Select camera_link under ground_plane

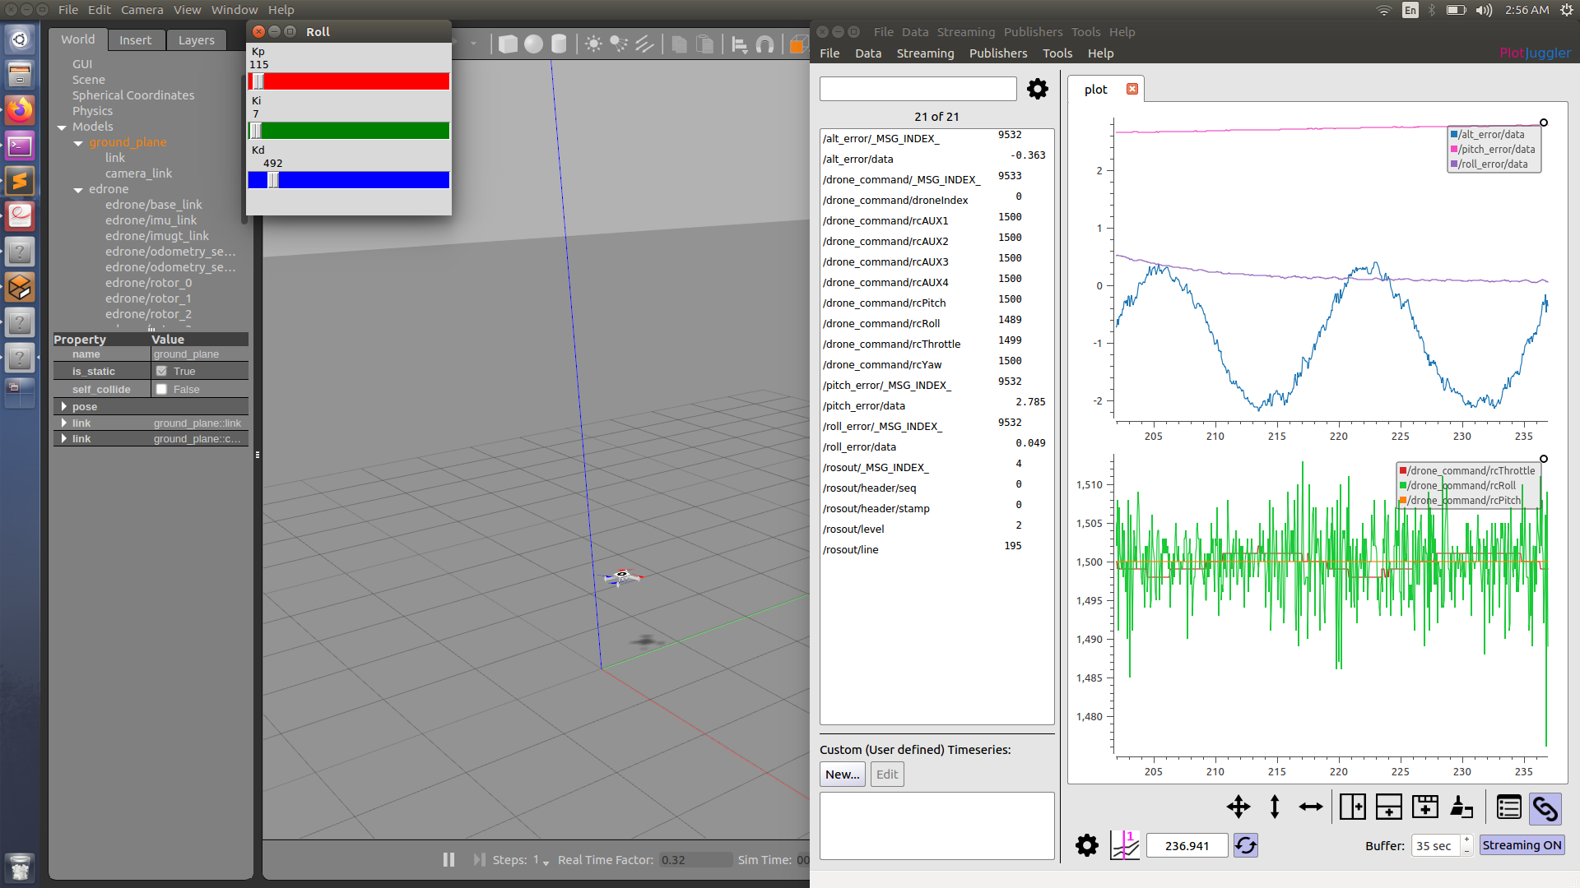point(138,173)
